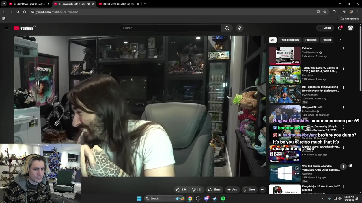Open Chrome extensions puzzle icon

pos(334,12)
